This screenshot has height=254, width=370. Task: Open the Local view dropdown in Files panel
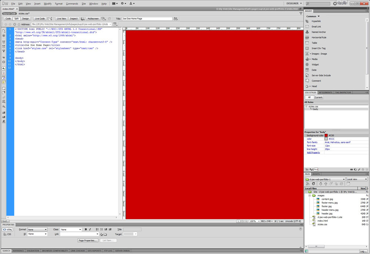[357, 179]
